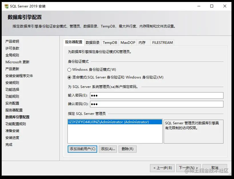The height and width of the screenshot is (179, 234).
Task: Click 安装安装程序文件 step in sidebar
Action: point(19,76)
